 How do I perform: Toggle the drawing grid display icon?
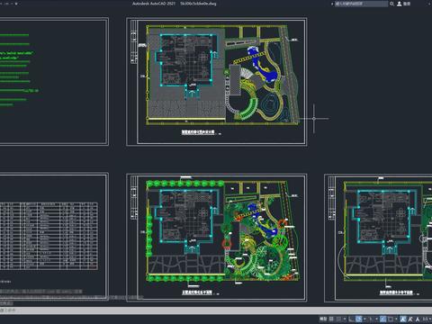(331, 319)
